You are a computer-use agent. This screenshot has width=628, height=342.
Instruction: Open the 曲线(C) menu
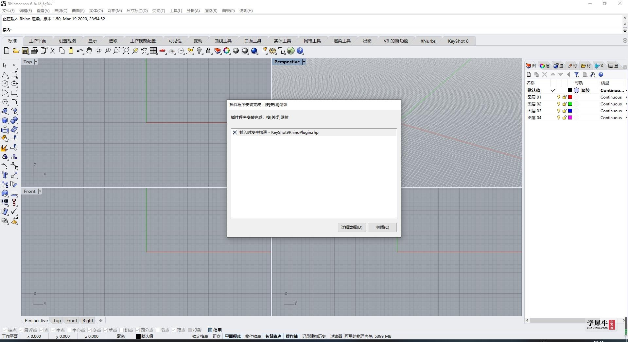pyautogui.click(x=61, y=11)
